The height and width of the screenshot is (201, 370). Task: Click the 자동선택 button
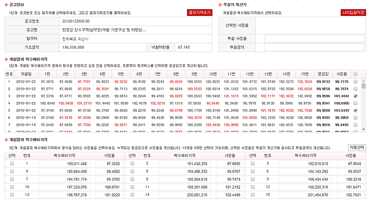357,148
